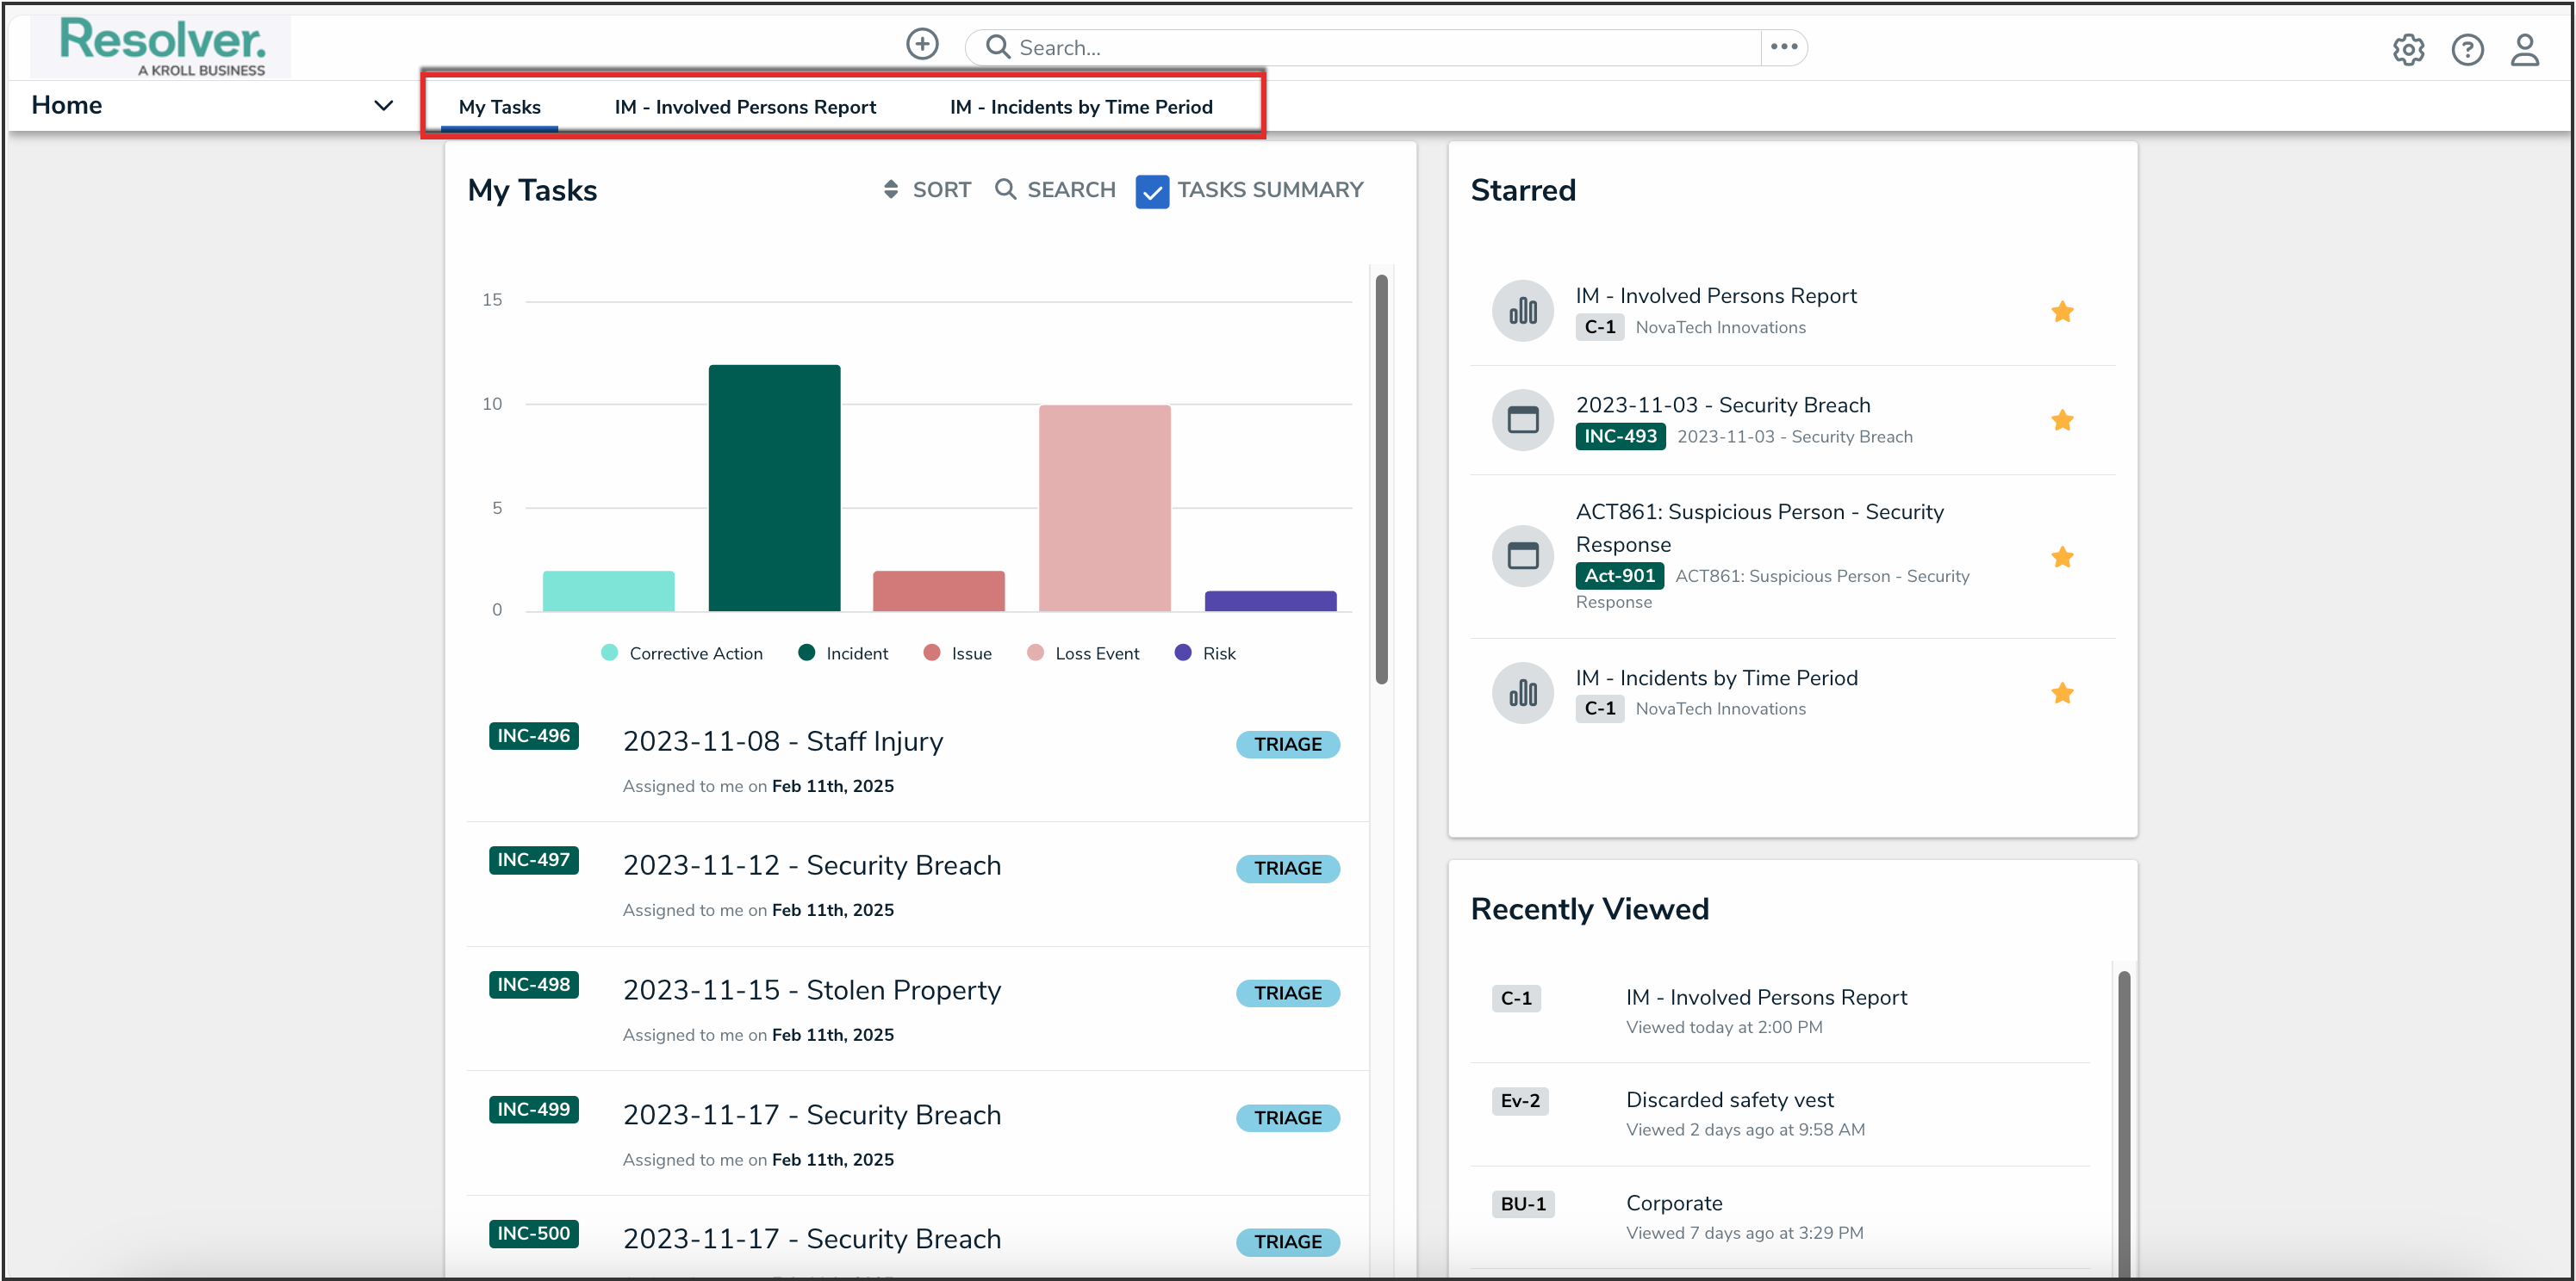The height and width of the screenshot is (1281, 2576).
Task: Expand the Home navigation dropdown
Action: pos(383,105)
